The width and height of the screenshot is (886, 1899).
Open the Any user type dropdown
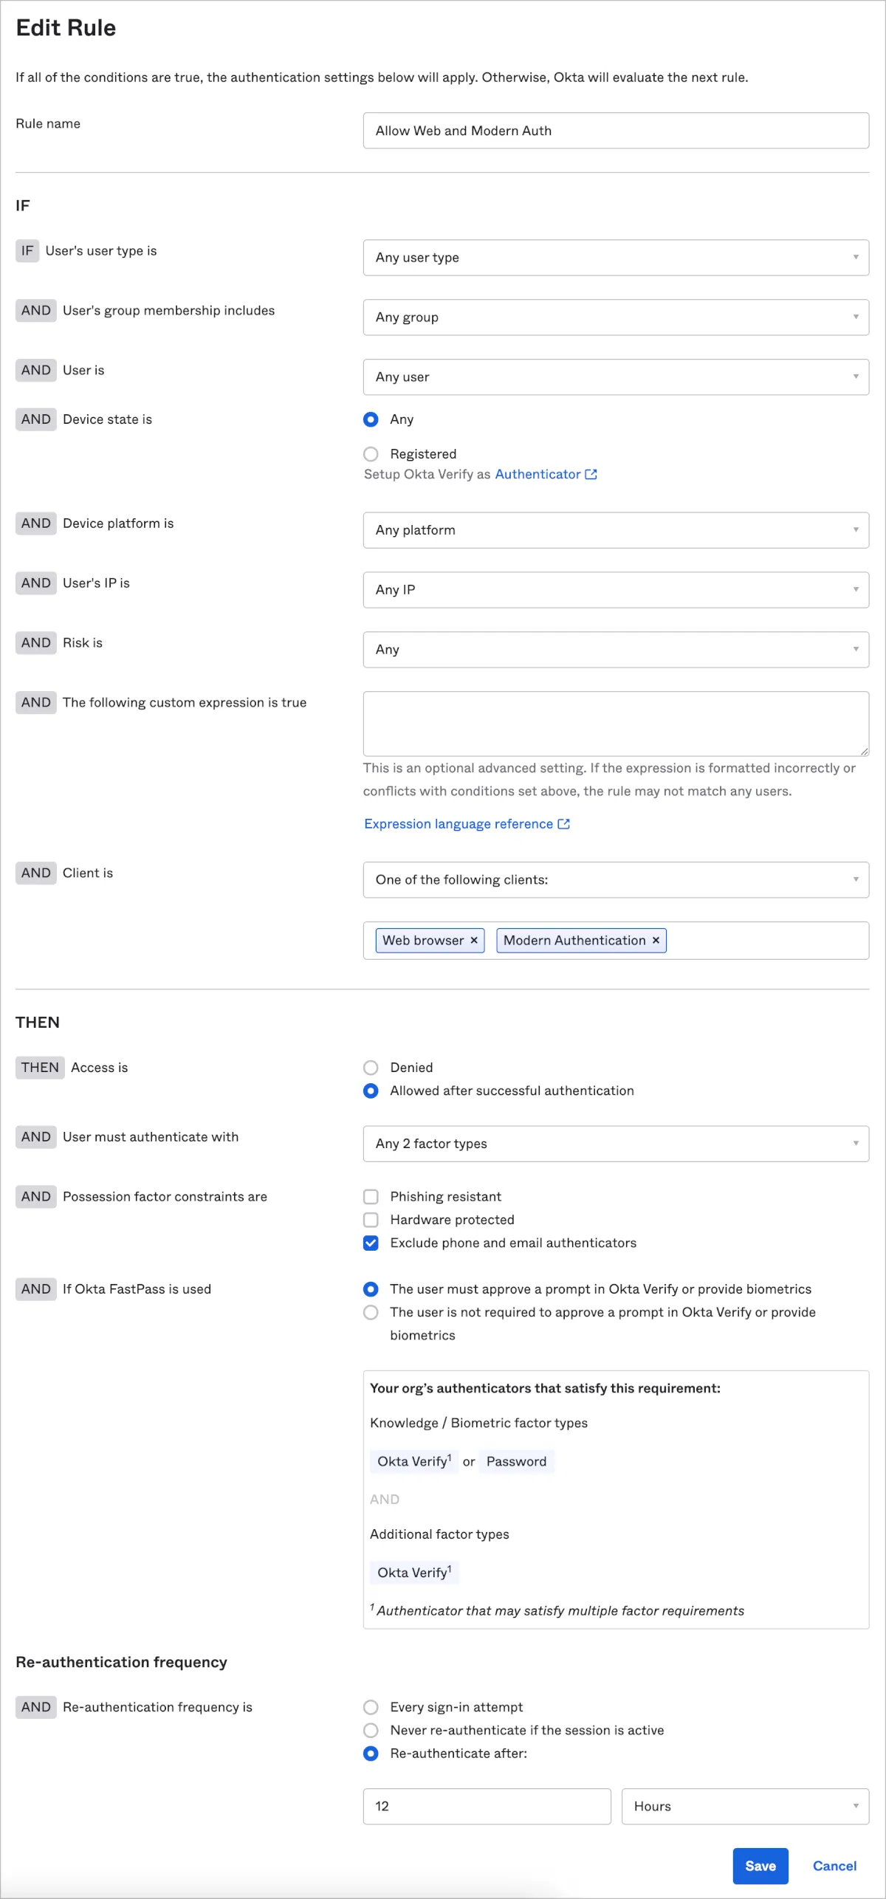click(x=615, y=258)
